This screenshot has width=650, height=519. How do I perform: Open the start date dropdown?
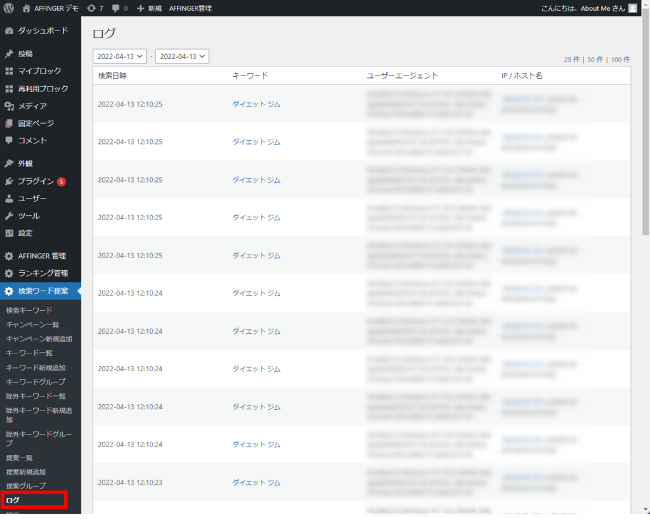tap(119, 56)
